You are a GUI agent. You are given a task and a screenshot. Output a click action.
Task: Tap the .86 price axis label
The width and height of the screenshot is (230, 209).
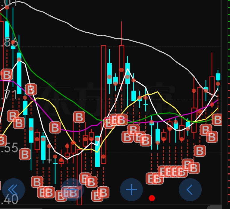(9, 42)
